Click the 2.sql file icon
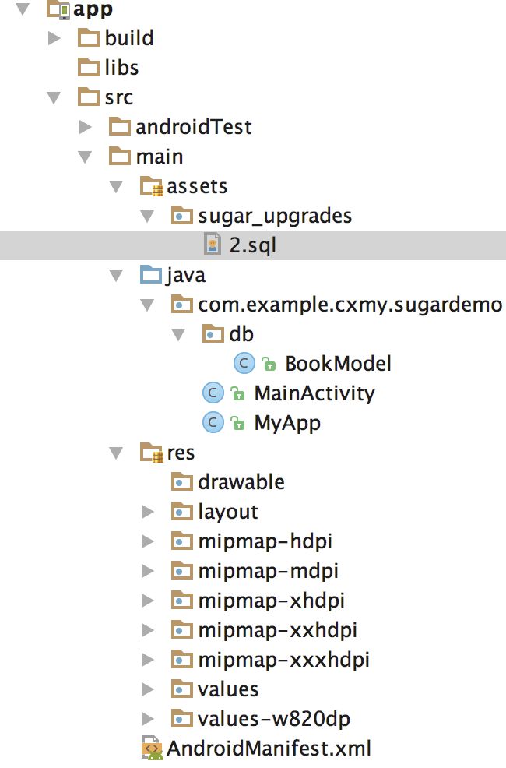The height and width of the screenshot is (768, 506). (213, 245)
